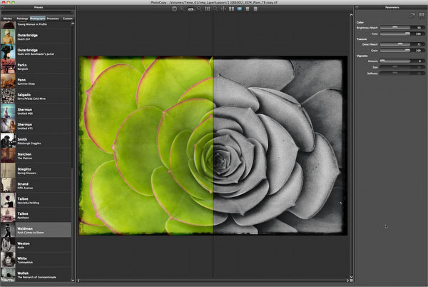Click the Brightness Match value field
Image resolution: width=428 pixels, height=287 pixels.
[x=419, y=28]
